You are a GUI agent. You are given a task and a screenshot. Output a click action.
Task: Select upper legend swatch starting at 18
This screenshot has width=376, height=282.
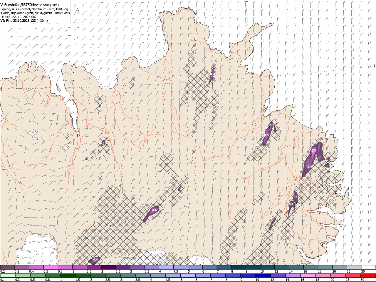pyautogui.click(x=325, y=267)
